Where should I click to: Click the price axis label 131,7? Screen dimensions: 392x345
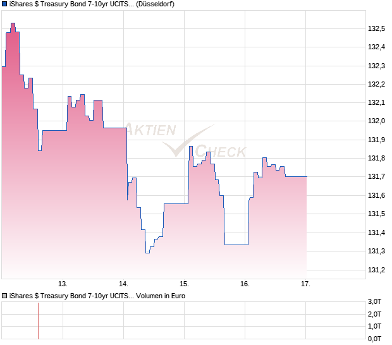pyautogui.click(x=376, y=177)
